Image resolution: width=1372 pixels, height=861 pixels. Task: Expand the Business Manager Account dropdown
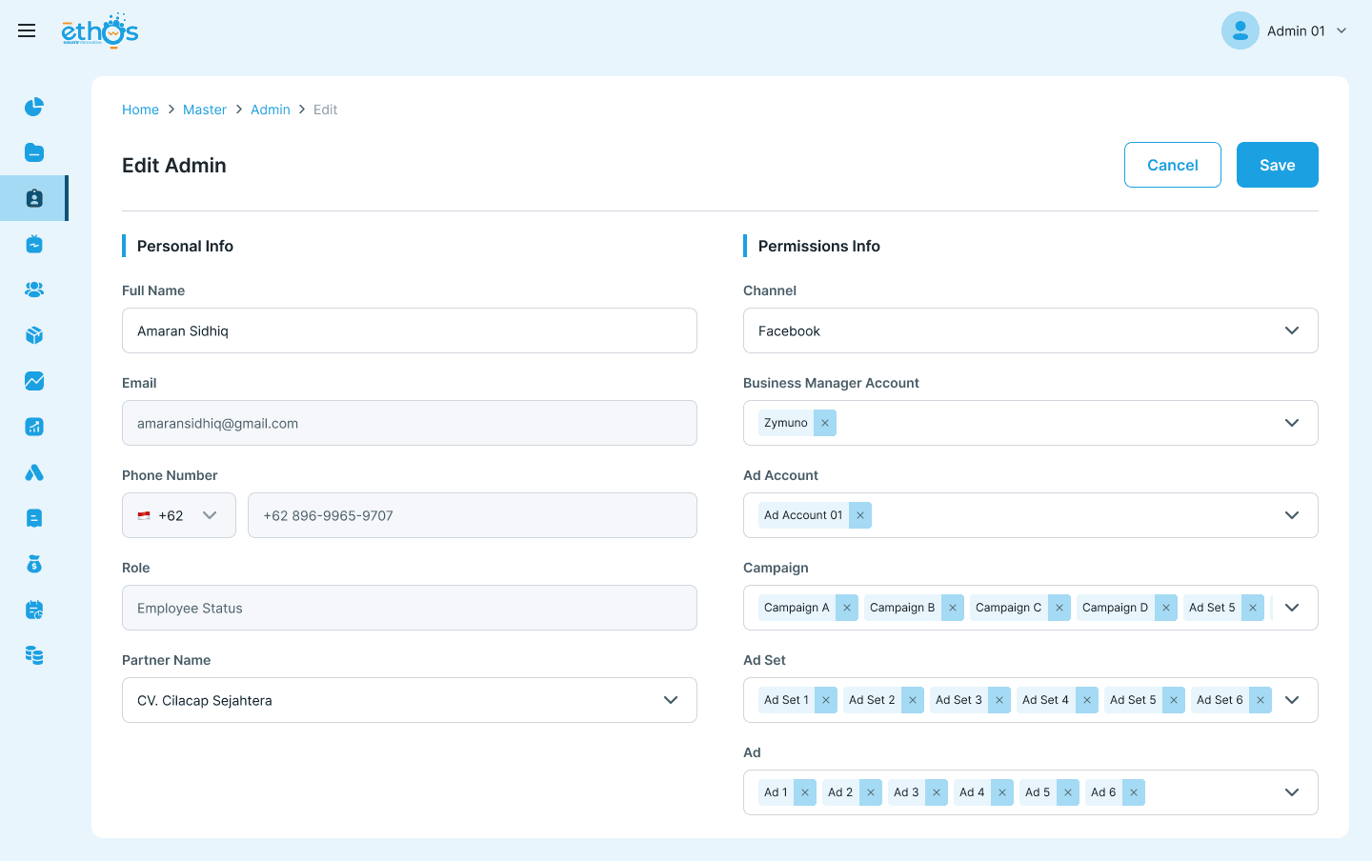point(1292,423)
